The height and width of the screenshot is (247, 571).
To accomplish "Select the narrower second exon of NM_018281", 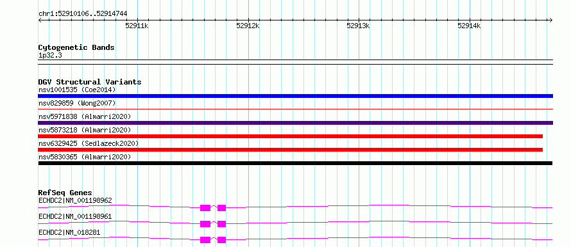I will click(x=222, y=240).
